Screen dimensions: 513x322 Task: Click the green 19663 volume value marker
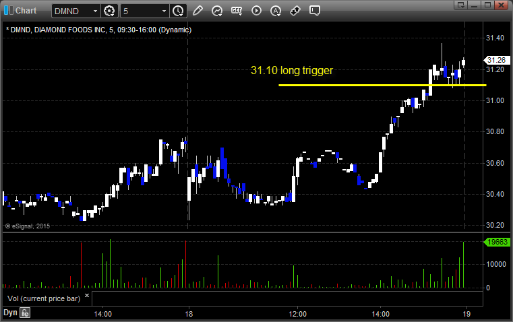pos(497,242)
